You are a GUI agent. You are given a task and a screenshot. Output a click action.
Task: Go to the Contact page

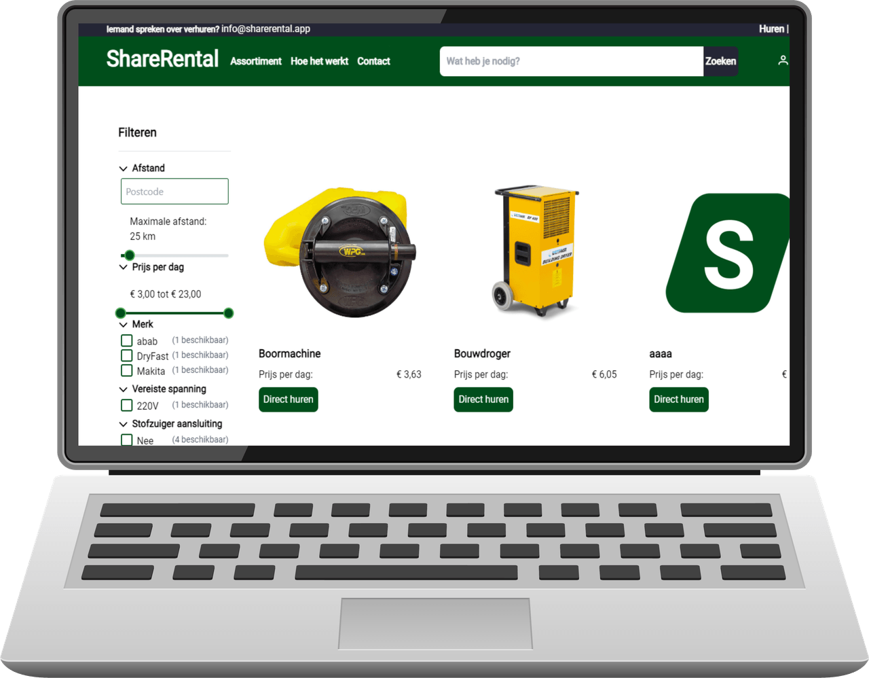click(x=373, y=61)
